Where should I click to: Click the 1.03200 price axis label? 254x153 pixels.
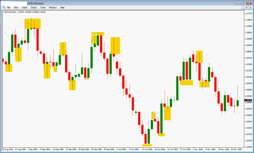click(249, 128)
